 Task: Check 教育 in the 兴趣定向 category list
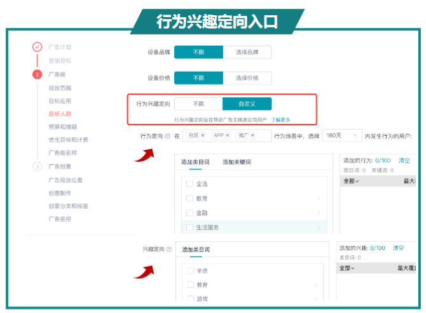click(191, 285)
